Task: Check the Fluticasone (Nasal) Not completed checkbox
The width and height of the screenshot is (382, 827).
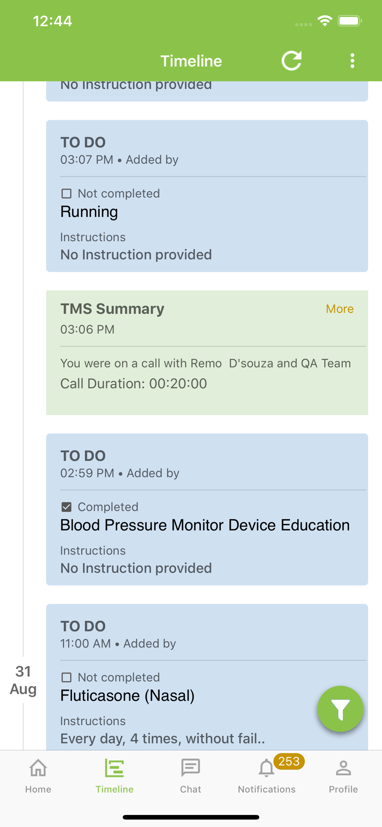Action: 66,677
